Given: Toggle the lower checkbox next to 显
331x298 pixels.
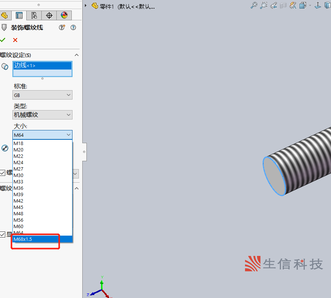Looking at the screenshot, I should coord(3,234).
